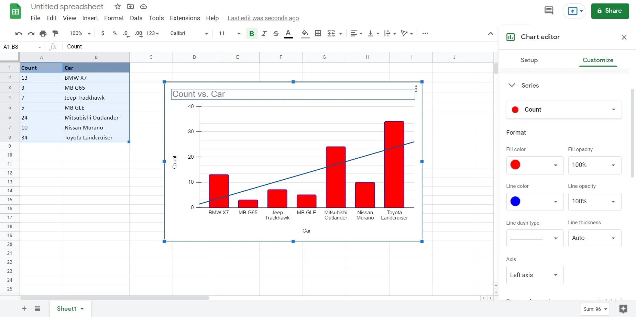The image size is (636, 317).
Task: Open the comment history icon
Action: (549, 11)
